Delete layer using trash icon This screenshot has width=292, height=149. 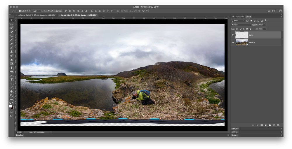pos(278,125)
